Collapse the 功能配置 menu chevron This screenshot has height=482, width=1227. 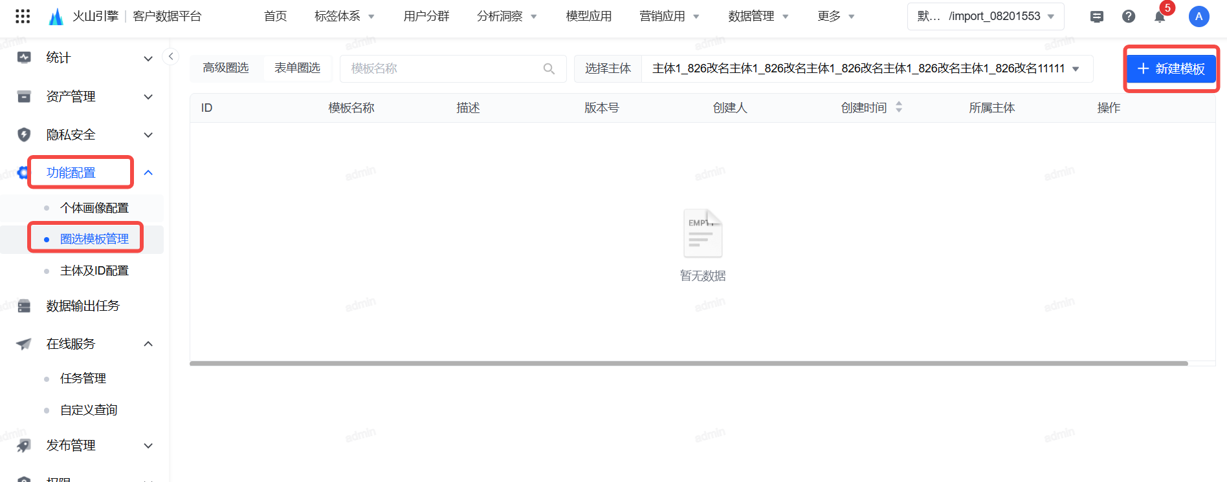point(148,173)
